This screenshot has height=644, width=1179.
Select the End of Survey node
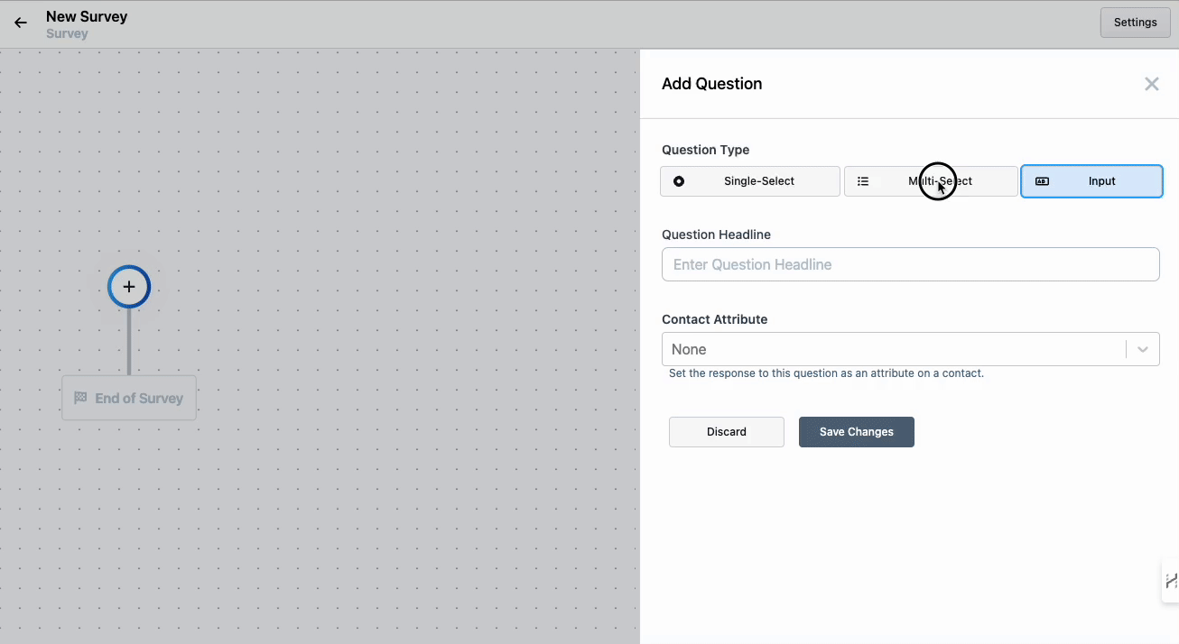(x=129, y=398)
